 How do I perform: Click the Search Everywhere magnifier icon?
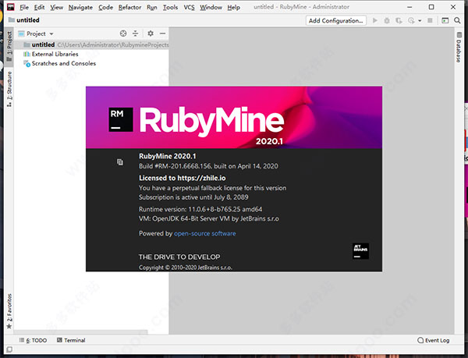[x=457, y=20]
